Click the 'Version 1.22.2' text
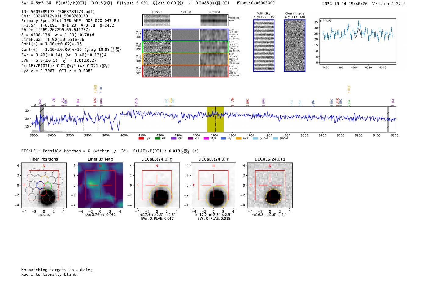Image resolution: width=427 pixels, height=291 pixels. click(389, 4)
